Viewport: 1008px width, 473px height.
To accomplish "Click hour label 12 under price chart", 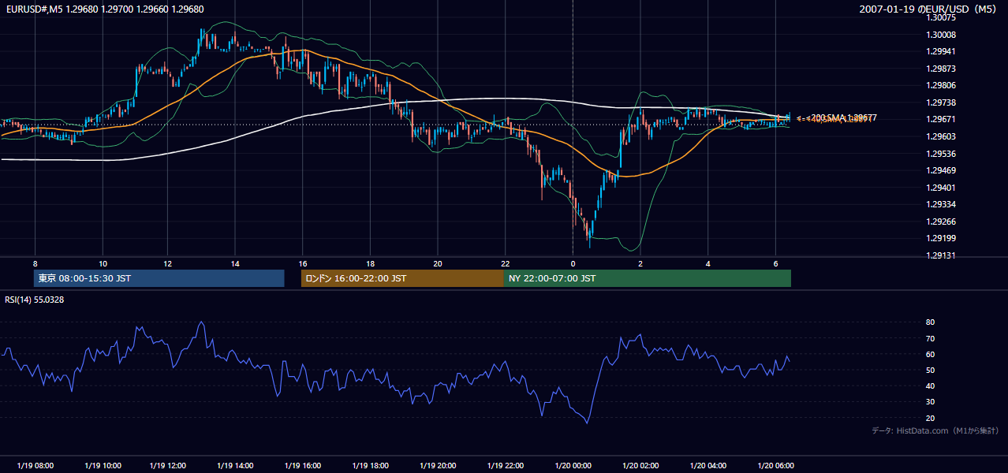I will tap(168, 263).
